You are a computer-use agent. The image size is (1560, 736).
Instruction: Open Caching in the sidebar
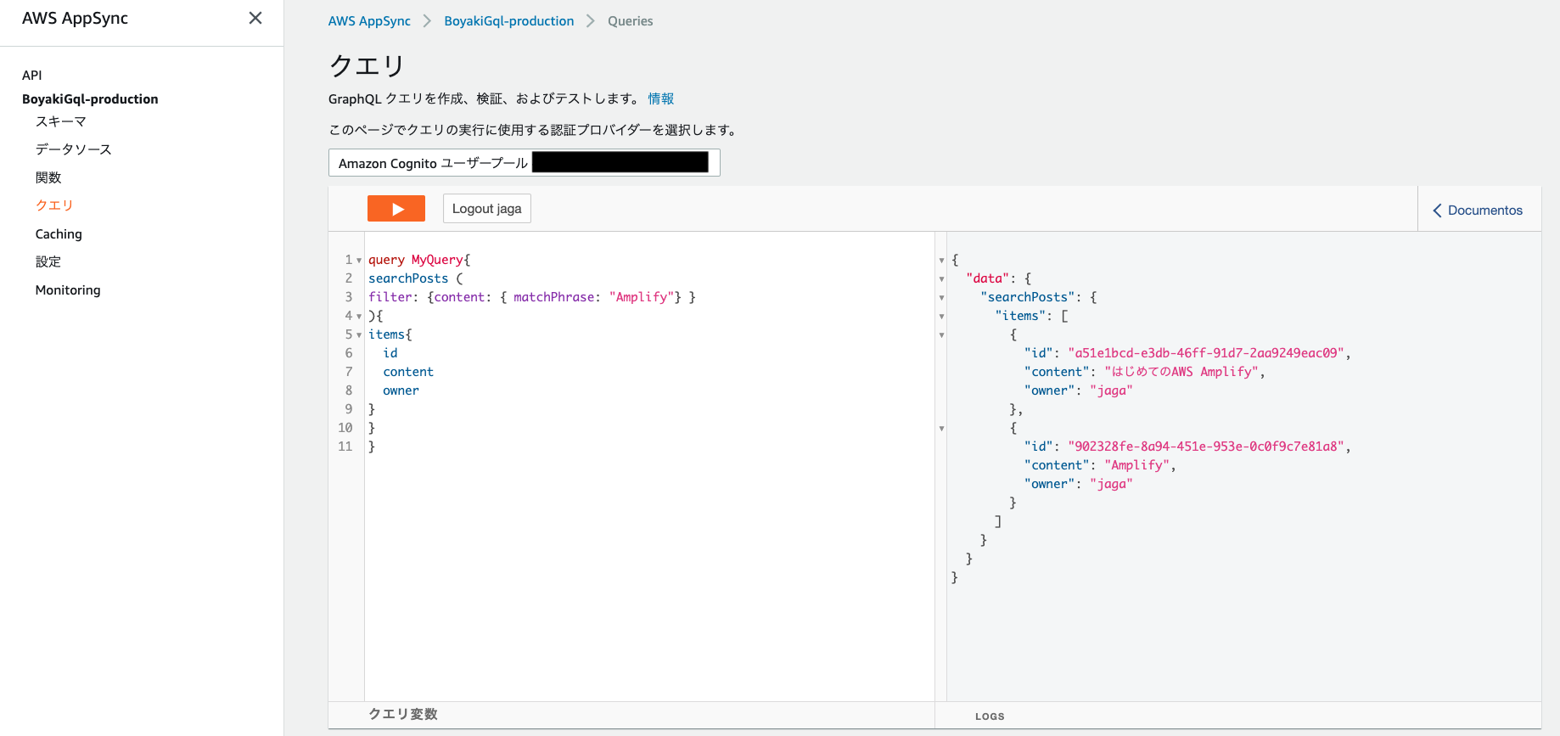[59, 233]
